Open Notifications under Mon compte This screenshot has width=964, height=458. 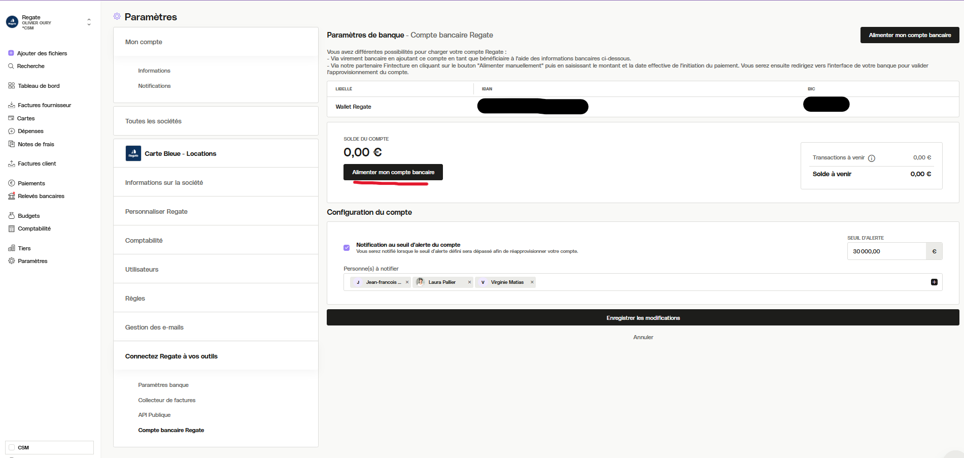(154, 86)
